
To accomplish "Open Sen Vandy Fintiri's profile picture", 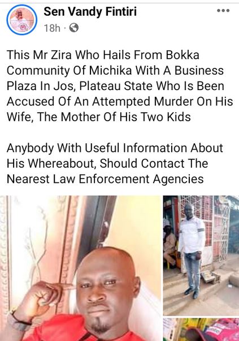I will pyautogui.click(x=21, y=20).
